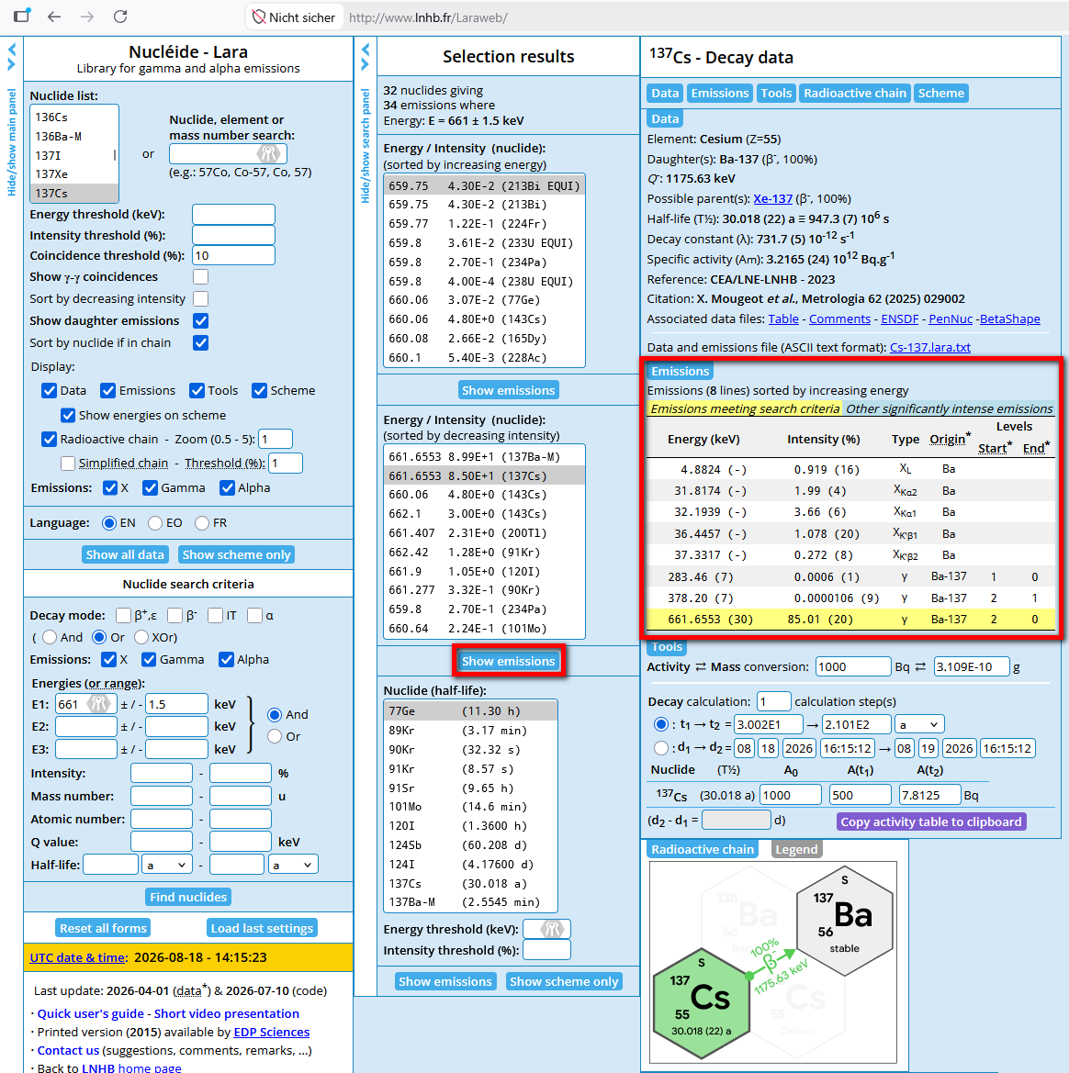Click the browser back arrow

(x=54, y=17)
